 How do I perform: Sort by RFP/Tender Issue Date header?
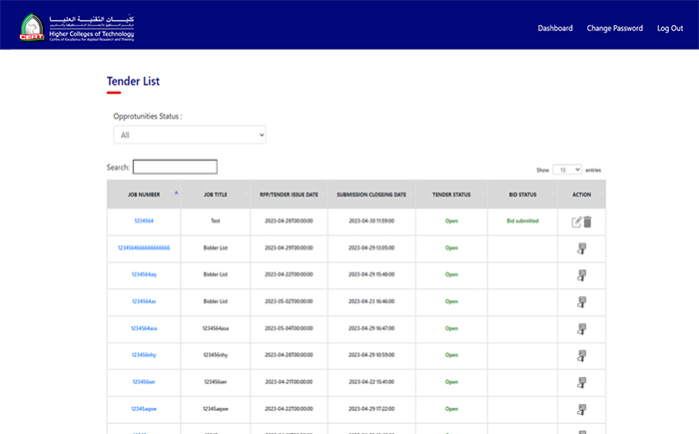pos(289,195)
